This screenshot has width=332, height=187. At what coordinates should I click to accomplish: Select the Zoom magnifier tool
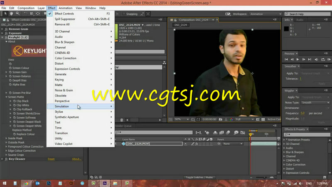pos(18,14)
